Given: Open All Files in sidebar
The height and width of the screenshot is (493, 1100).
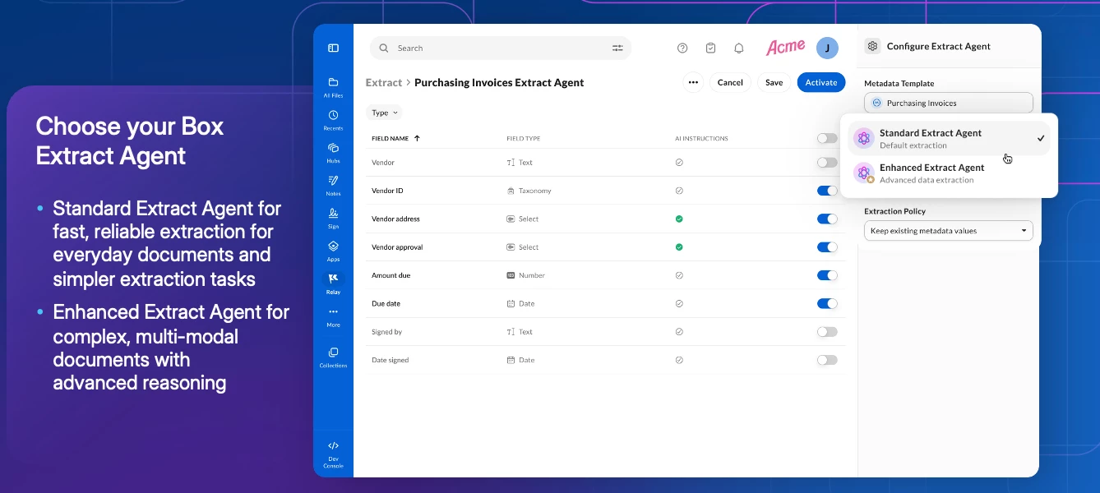Looking at the screenshot, I should click(x=333, y=87).
